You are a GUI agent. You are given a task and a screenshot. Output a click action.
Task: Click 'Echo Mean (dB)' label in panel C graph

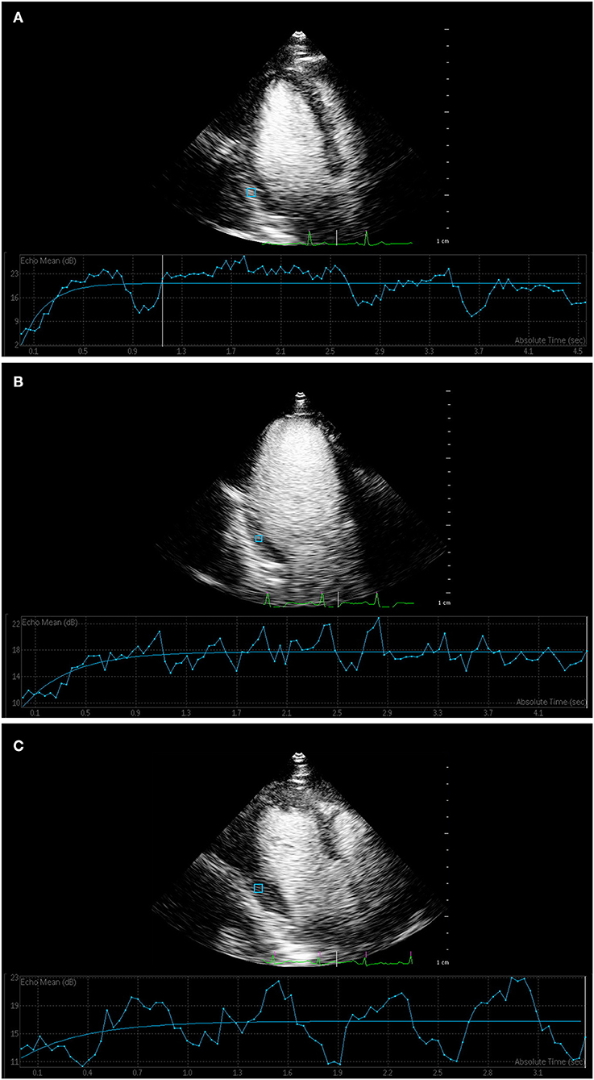click(48, 982)
